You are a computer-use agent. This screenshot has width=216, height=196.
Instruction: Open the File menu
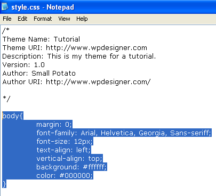7,19
